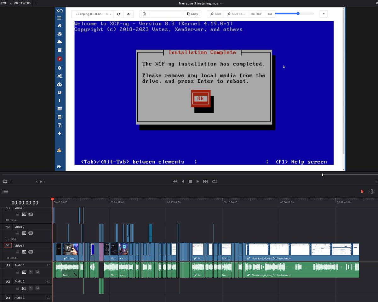Click the eject disc button
The image size is (378, 302).
(129, 14)
